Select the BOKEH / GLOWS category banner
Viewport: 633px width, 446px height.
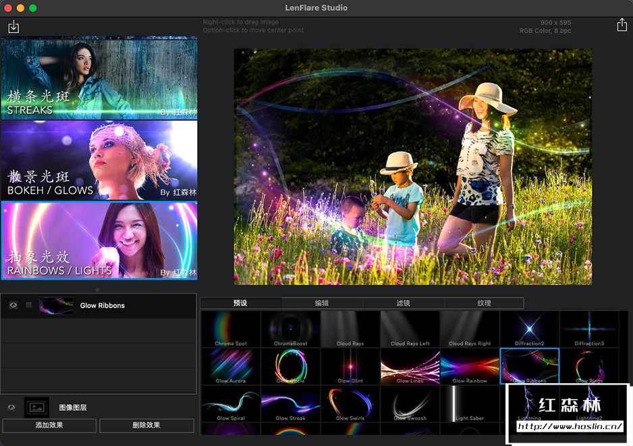click(x=99, y=160)
